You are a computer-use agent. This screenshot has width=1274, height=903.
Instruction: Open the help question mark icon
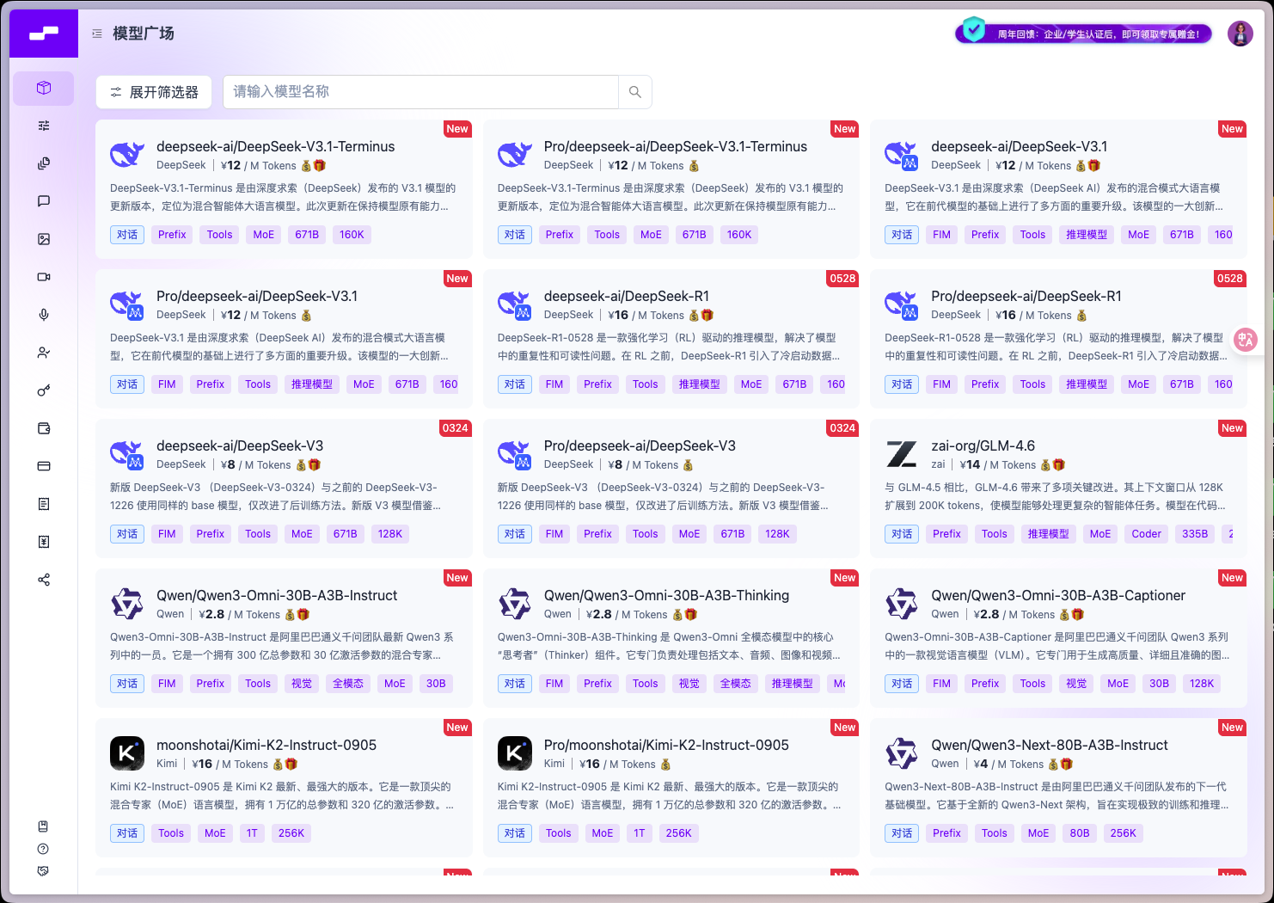point(43,849)
